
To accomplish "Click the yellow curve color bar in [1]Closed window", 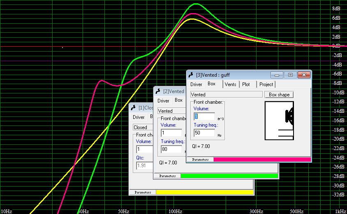I will [205, 192].
